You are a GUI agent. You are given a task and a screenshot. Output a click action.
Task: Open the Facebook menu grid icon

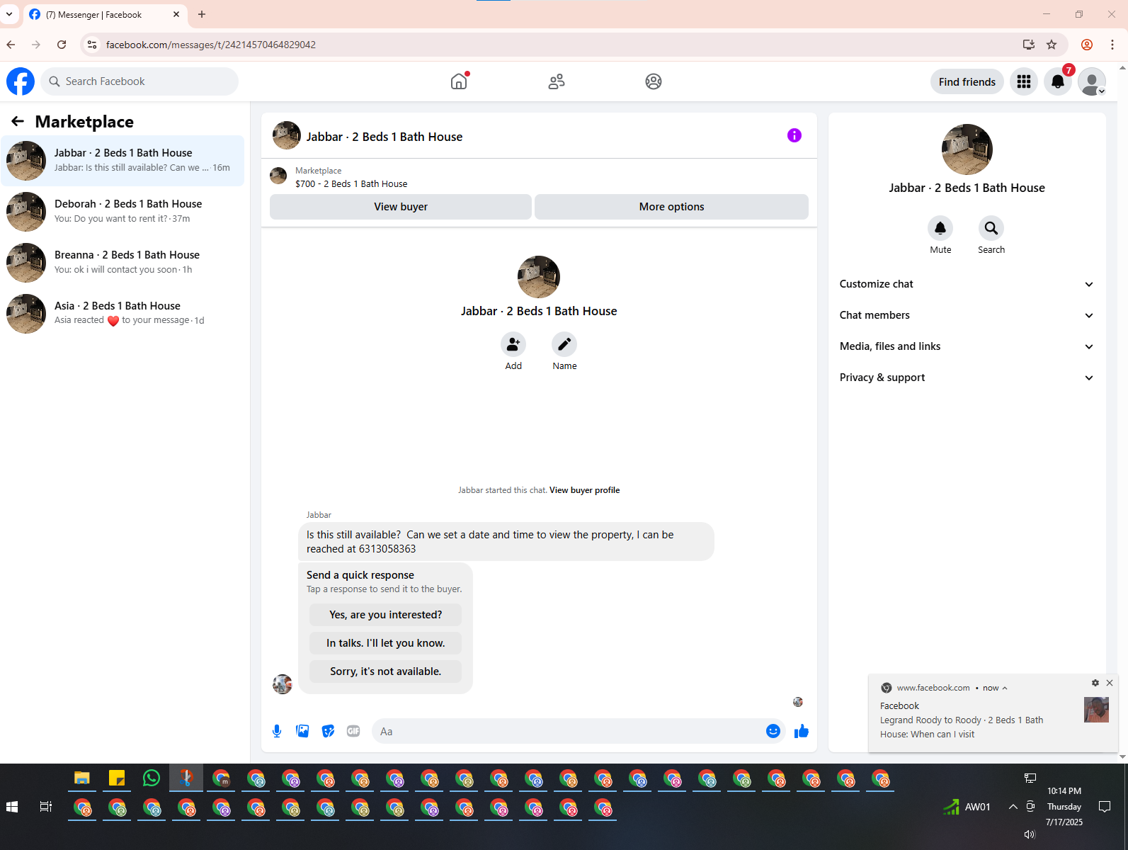click(x=1024, y=81)
